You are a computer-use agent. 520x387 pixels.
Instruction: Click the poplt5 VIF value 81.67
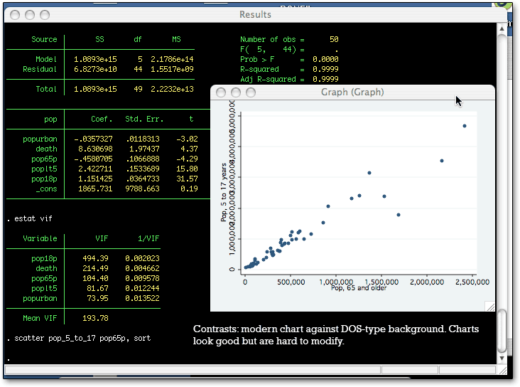pos(97,288)
